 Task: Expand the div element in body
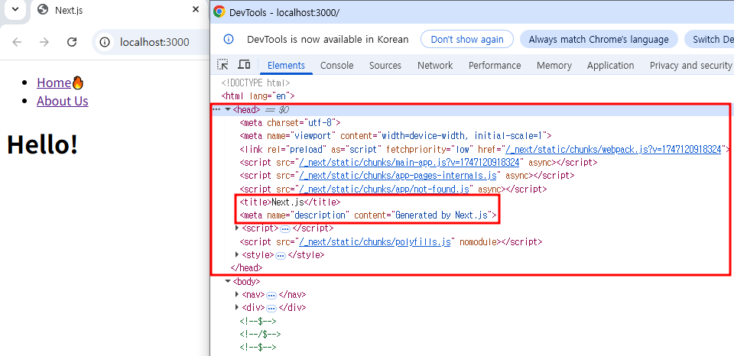coord(237,308)
